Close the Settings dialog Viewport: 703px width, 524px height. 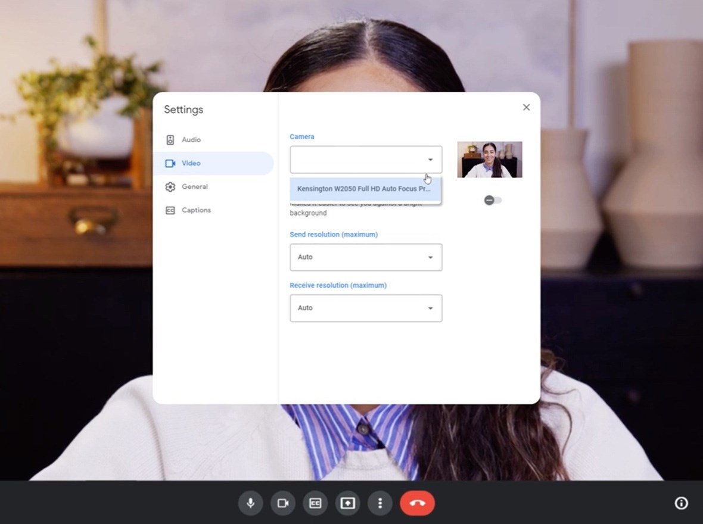coord(526,107)
